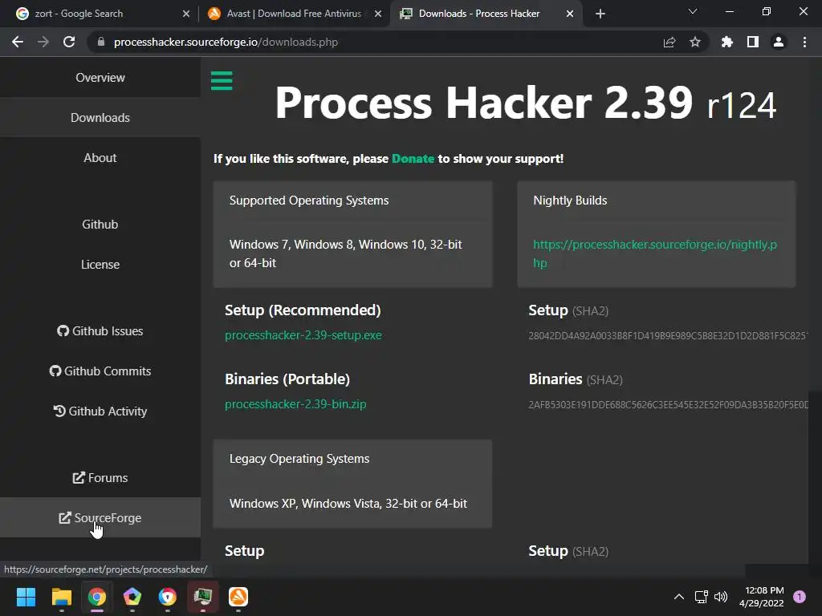Click the Binaries SHA2 hash starting 2AFB5303

[669, 405]
